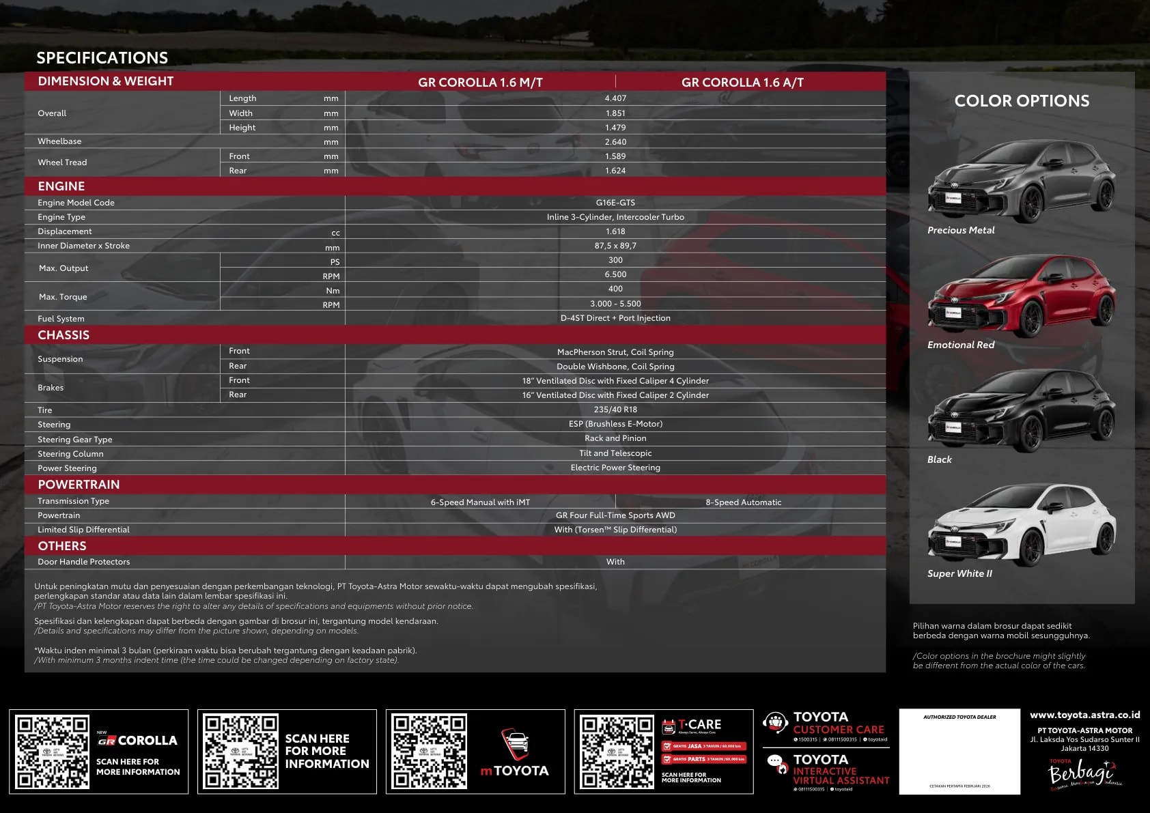Screen dimensions: 1150x813
Task: Click the QR code in the mToyota box
Action: tap(429, 752)
